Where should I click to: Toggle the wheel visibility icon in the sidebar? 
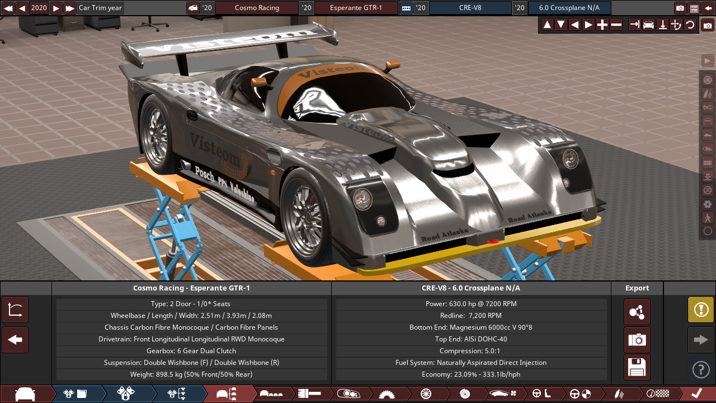(708, 80)
